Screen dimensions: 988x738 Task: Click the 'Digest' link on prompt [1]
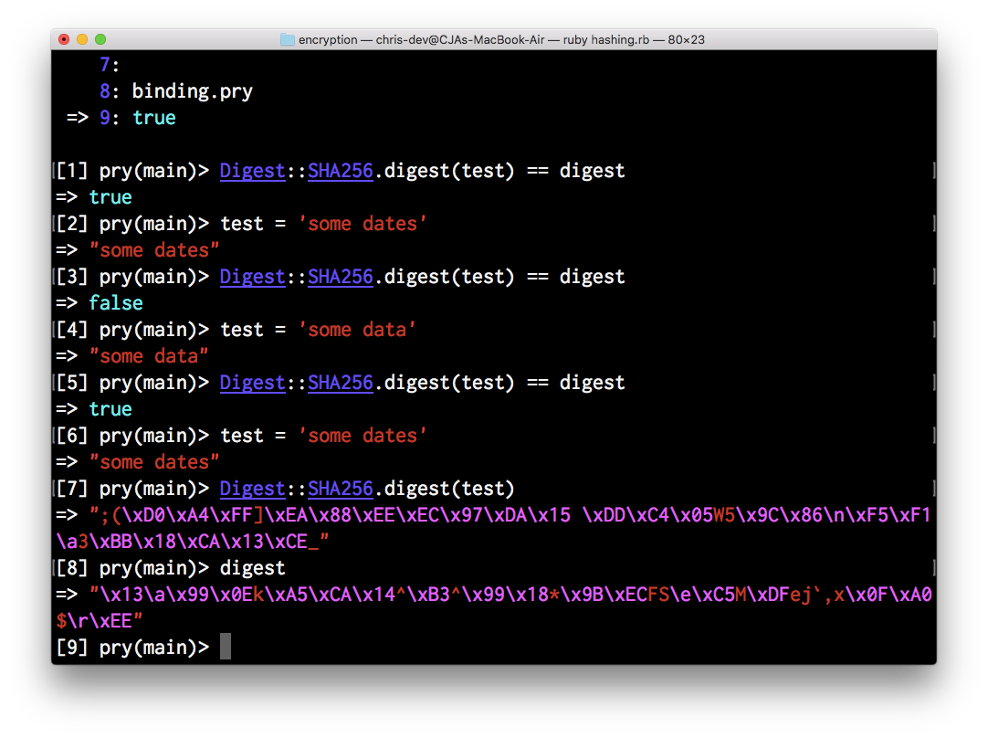click(x=252, y=171)
